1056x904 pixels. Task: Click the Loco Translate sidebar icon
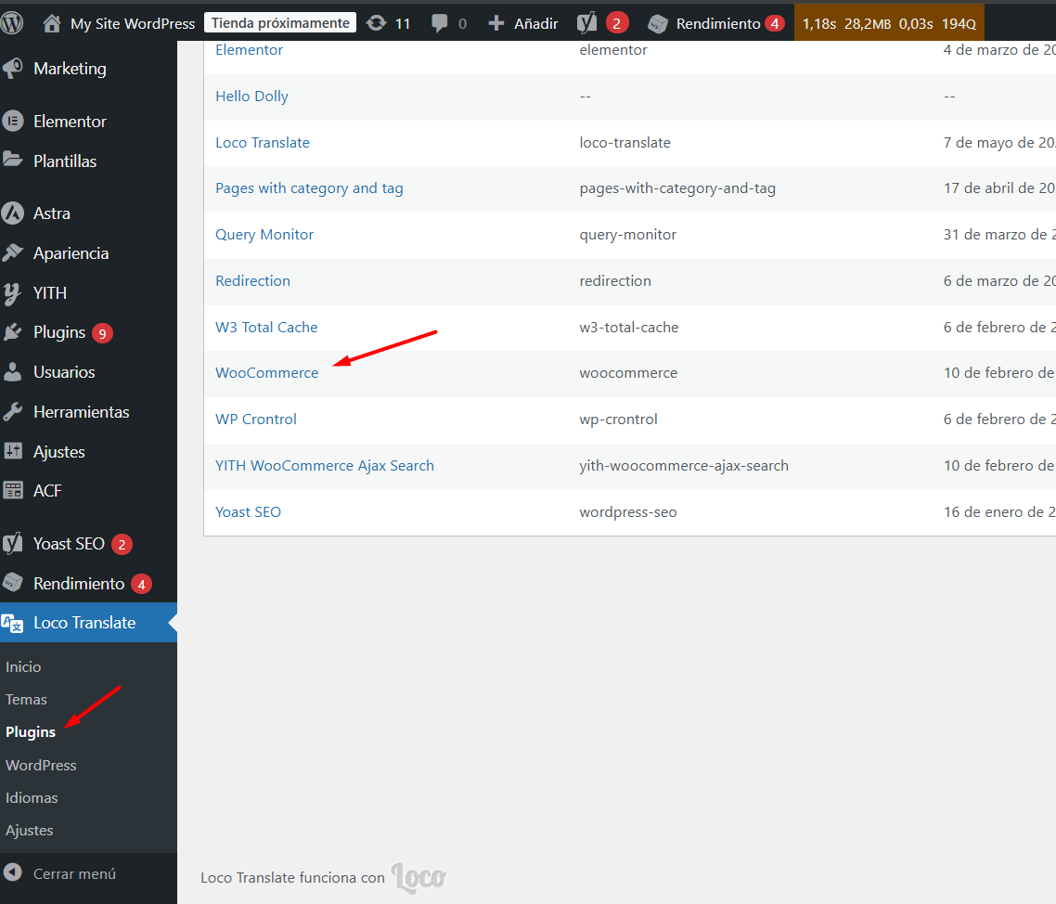click(13, 623)
